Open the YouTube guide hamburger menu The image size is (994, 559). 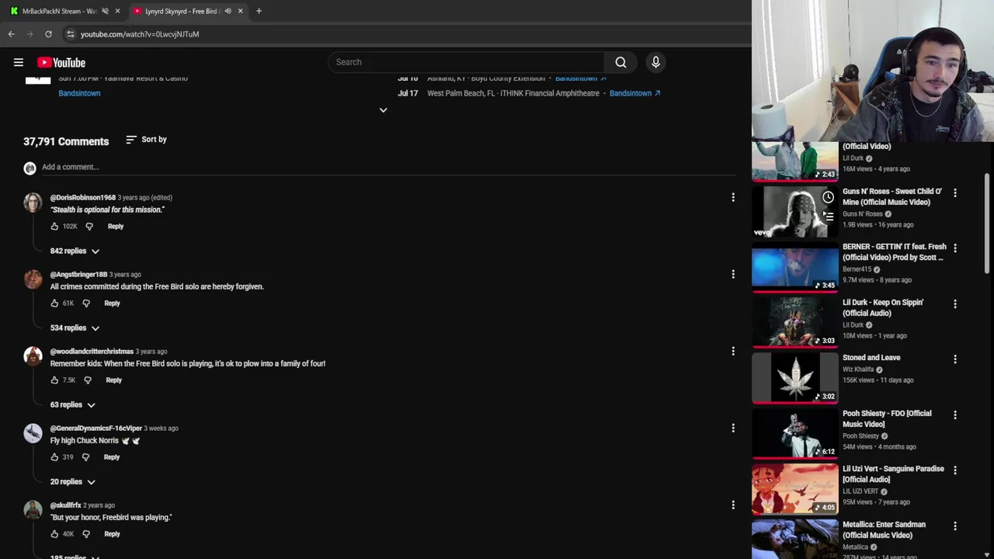click(x=19, y=62)
